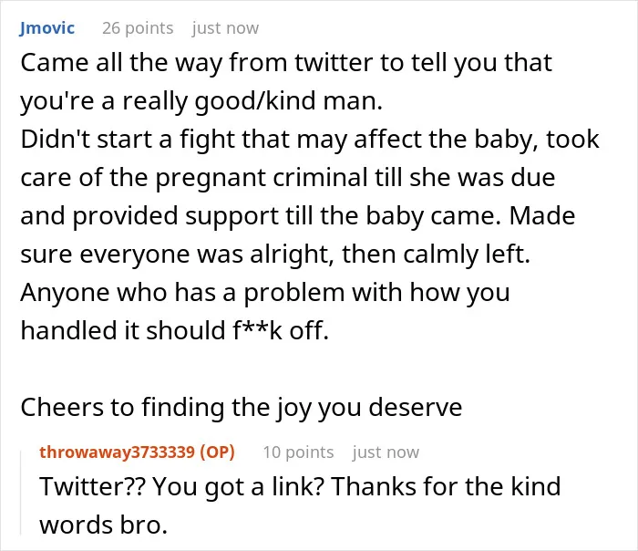Click Cheers to finding the joy you deserve
The width and height of the screenshot is (638, 551).
pos(242,407)
